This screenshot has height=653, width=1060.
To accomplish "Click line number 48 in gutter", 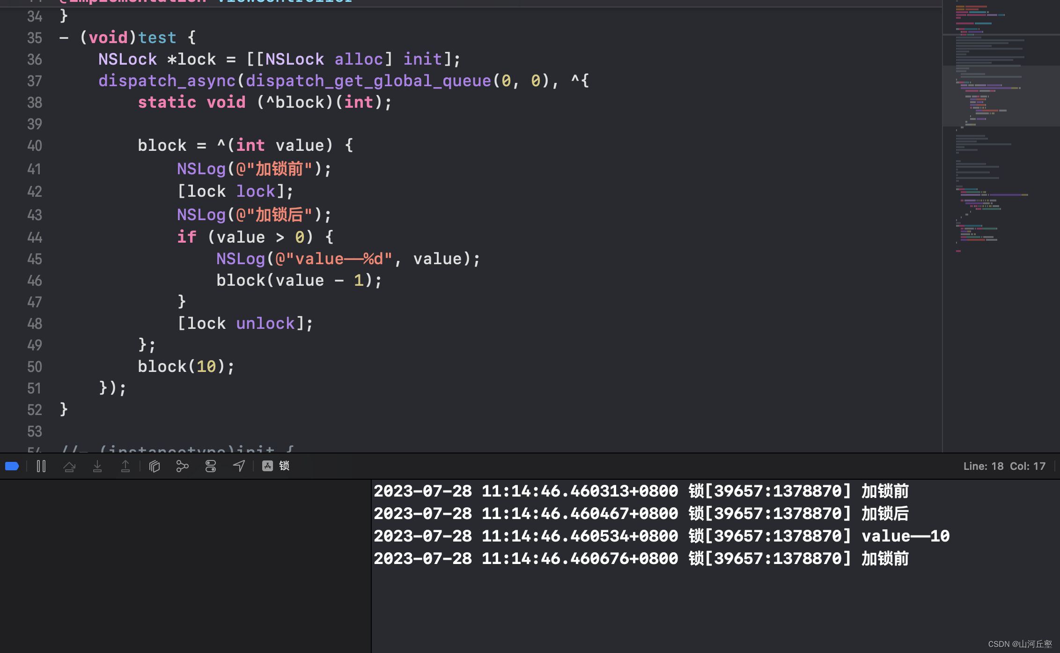I will click(35, 324).
